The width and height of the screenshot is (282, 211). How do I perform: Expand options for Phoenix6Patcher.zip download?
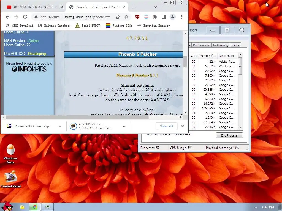coord(60,126)
